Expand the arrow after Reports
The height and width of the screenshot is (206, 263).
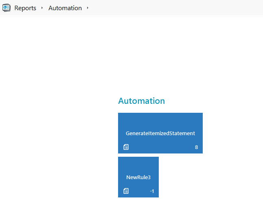click(x=42, y=8)
